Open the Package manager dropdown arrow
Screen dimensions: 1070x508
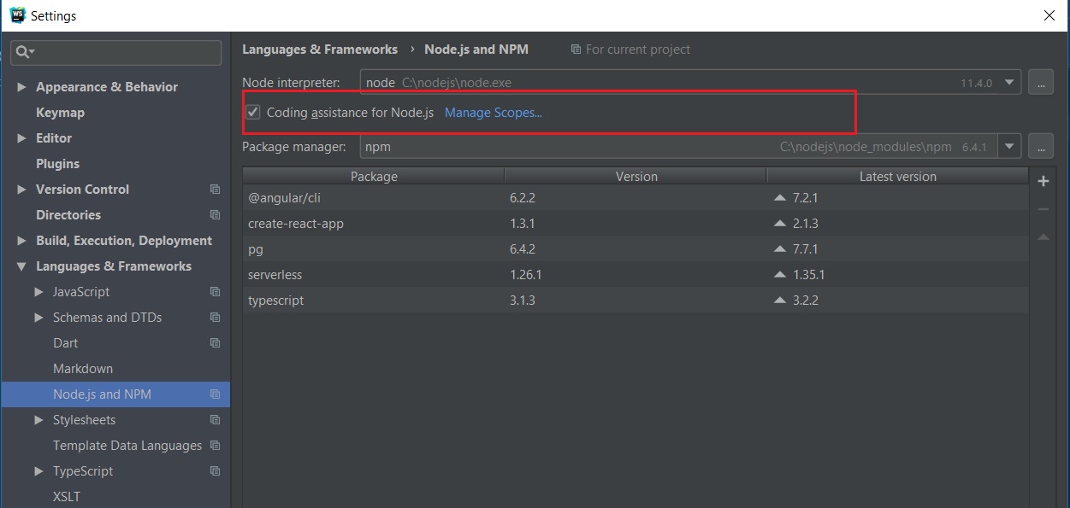pyautogui.click(x=1010, y=147)
